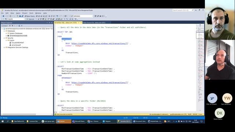Open Connect dropdown in Object Explorer

coord(4,26)
